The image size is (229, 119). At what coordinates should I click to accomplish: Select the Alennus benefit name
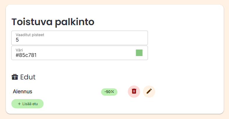point(22,92)
